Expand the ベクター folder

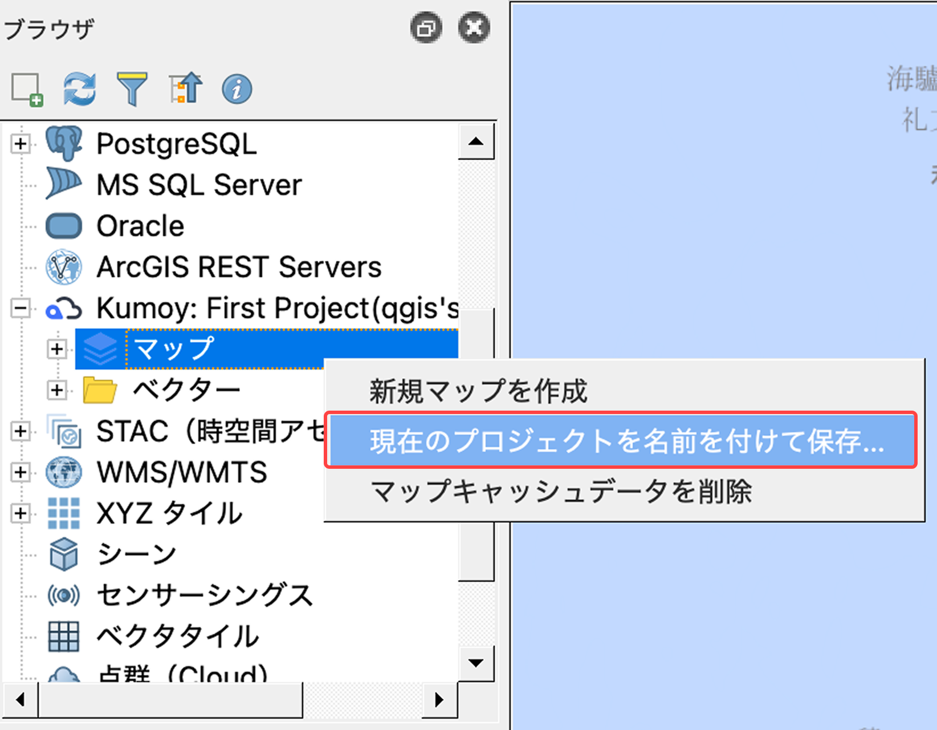[56, 390]
